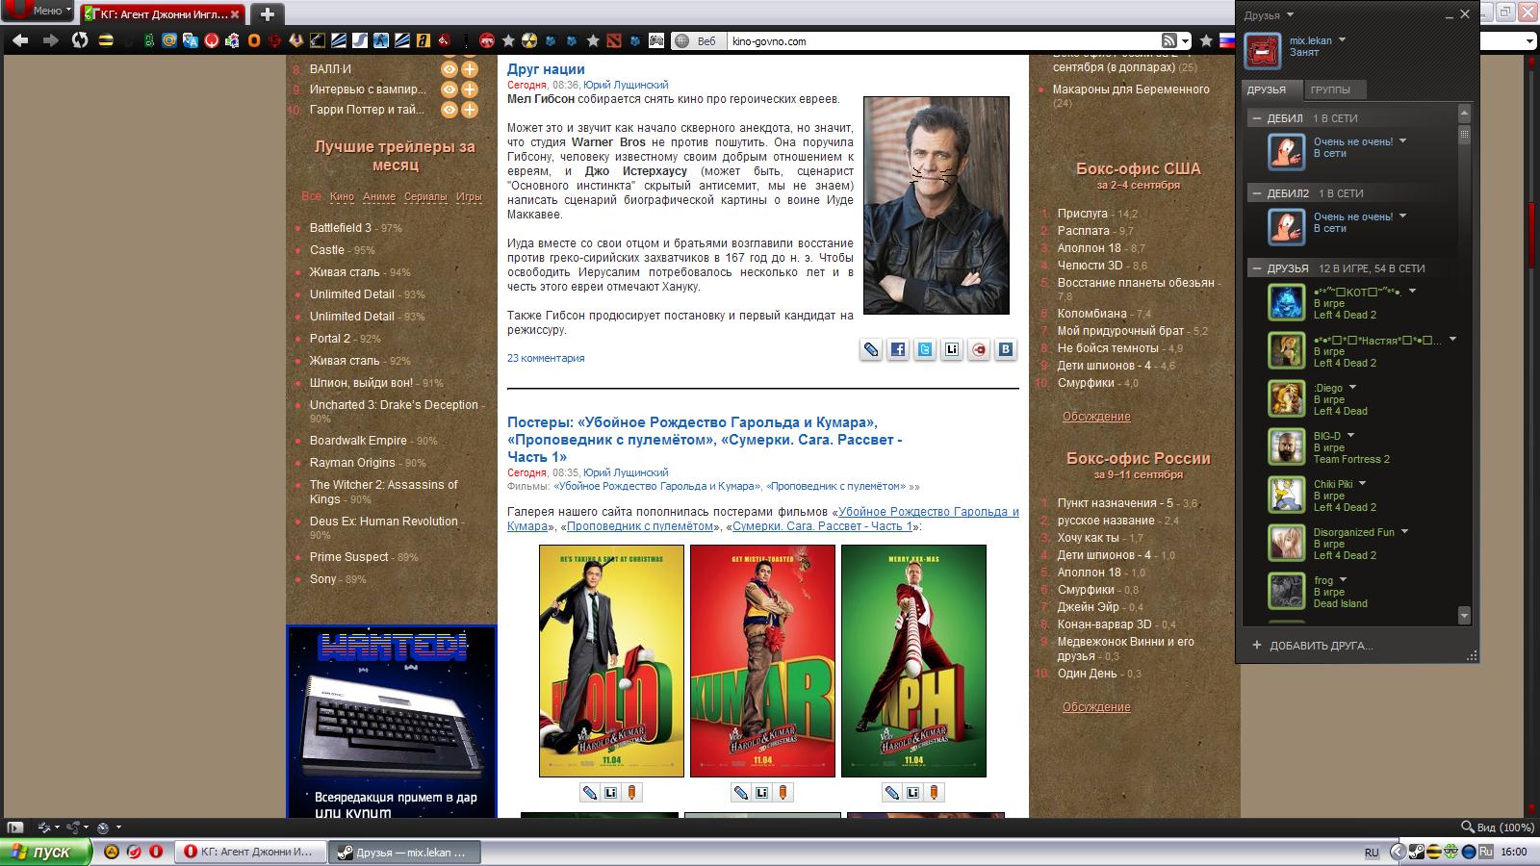Toggle eye icon next to Гарри Поттер

point(449,110)
